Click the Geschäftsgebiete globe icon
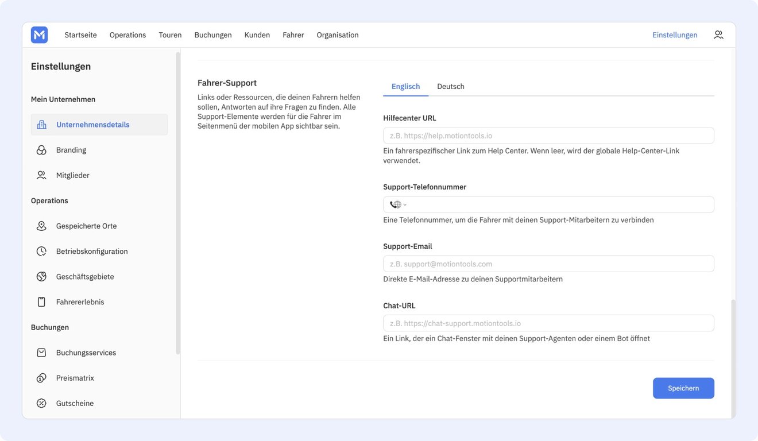Image resolution: width=758 pixels, height=441 pixels. [41, 276]
